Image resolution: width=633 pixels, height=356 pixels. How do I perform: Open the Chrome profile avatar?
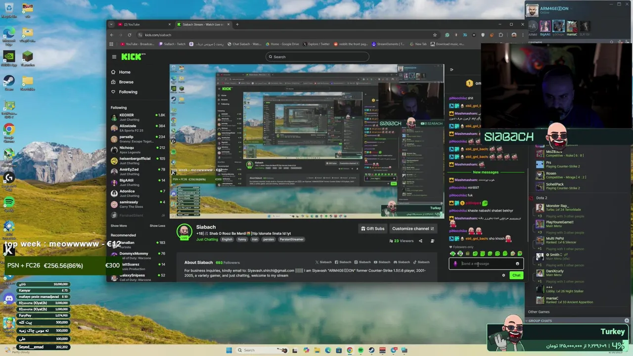tap(514, 35)
